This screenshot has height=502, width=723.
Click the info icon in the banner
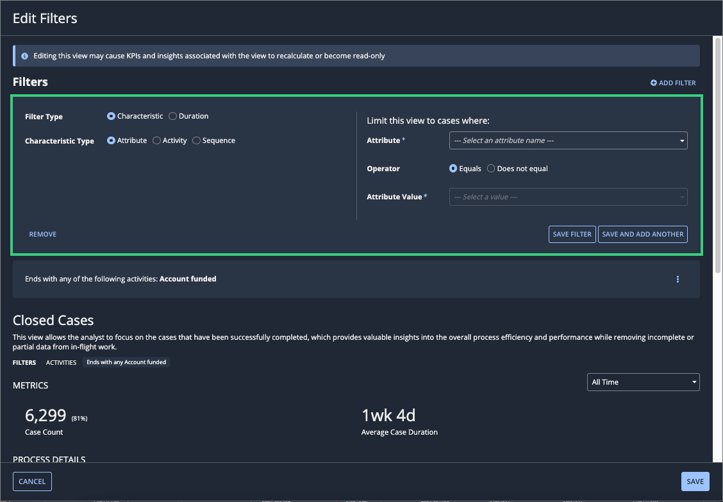pos(24,56)
